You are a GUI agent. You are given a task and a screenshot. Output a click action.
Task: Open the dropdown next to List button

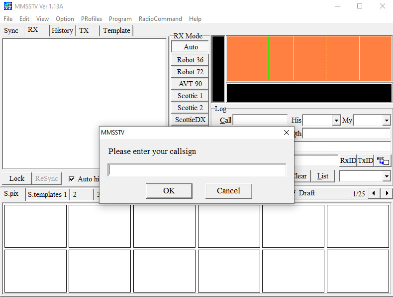pyautogui.click(x=387, y=176)
